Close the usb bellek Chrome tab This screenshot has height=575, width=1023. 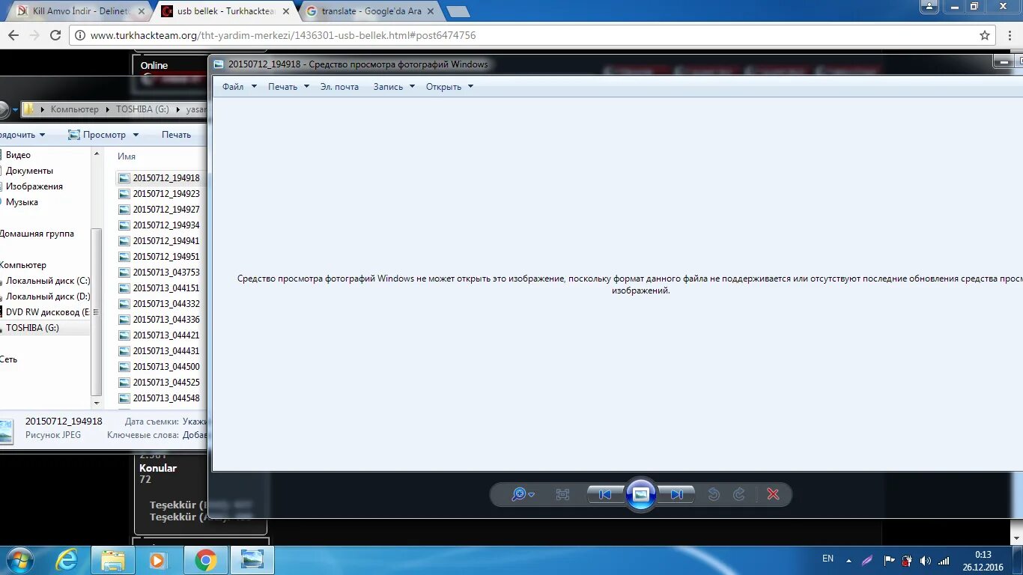tap(286, 11)
